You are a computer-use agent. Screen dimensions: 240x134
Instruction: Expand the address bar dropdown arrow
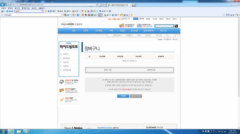pyautogui.click(x=99, y=5)
